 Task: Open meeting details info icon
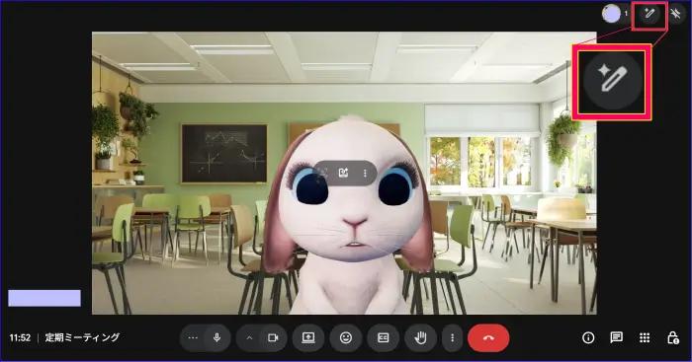[x=588, y=337]
